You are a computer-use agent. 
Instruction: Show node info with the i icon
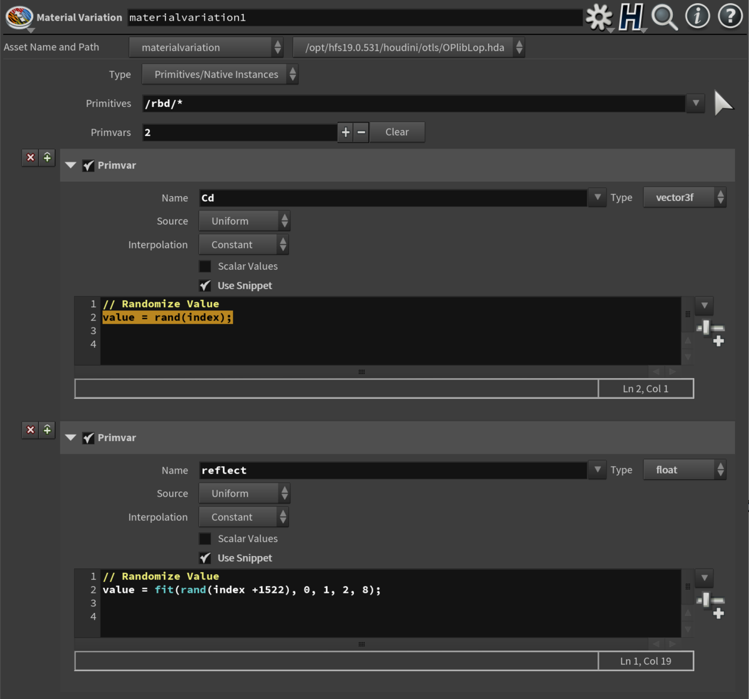[x=697, y=17]
